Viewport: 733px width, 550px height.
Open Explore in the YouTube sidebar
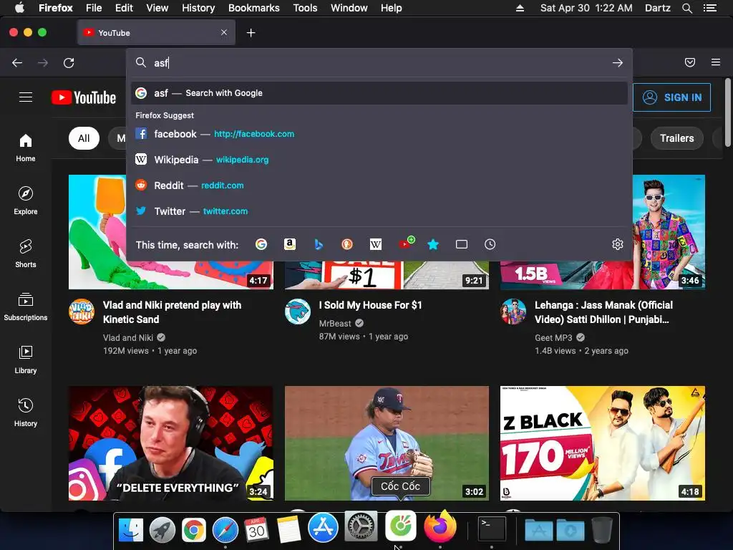26,201
